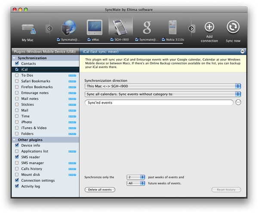Open the past weeks dropdown showing 2
The height and width of the screenshot is (213, 258).
tap(135, 177)
